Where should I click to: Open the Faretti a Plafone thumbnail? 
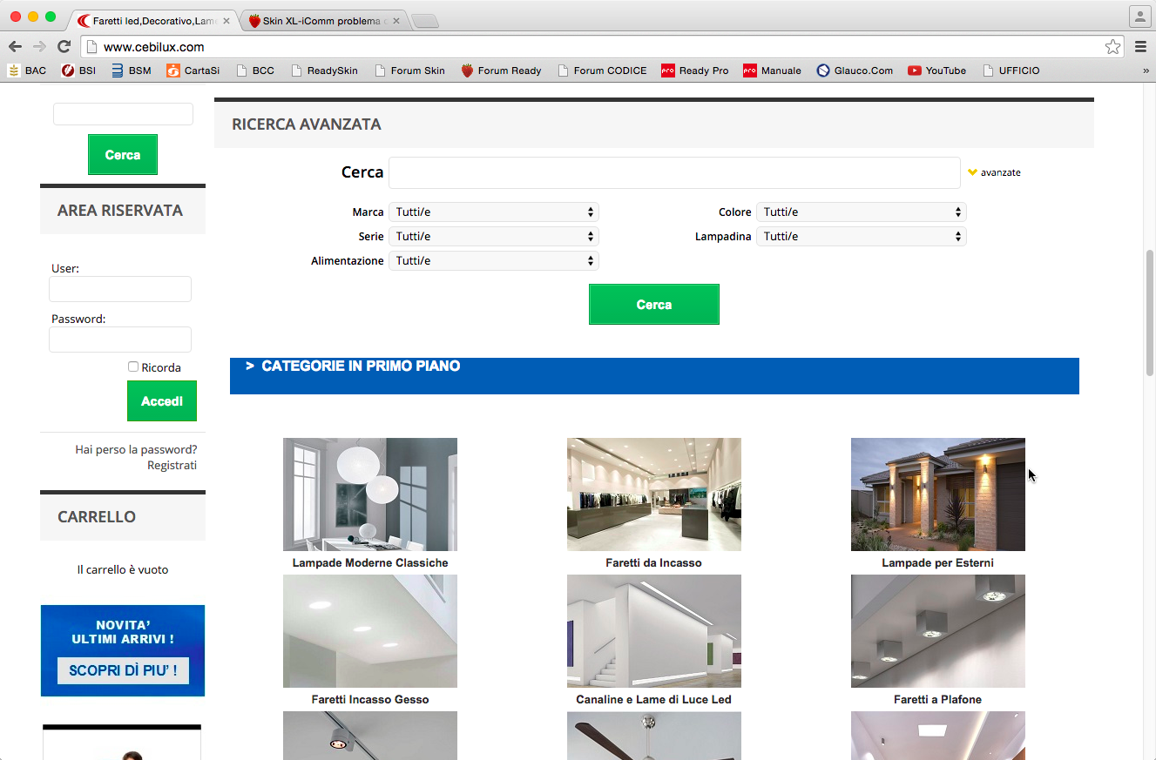click(x=938, y=631)
